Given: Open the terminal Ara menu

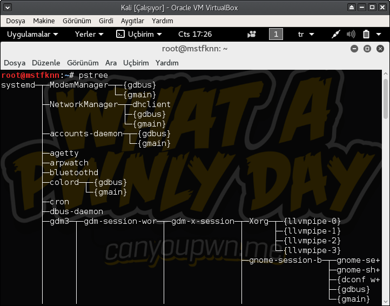Looking at the screenshot, I should (x=111, y=63).
